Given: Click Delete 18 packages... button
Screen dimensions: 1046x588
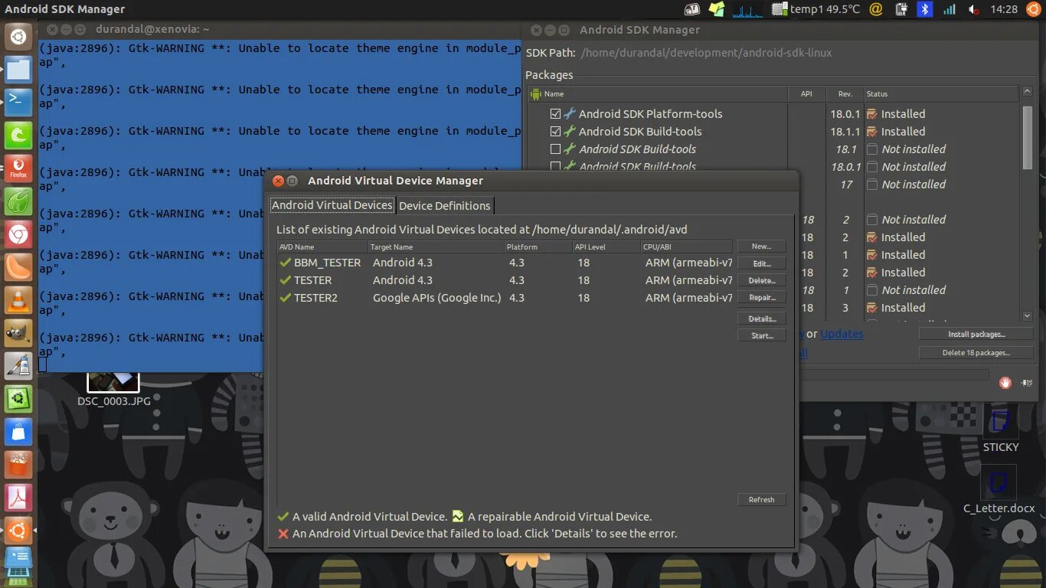Looking at the screenshot, I should coord(976,352).
